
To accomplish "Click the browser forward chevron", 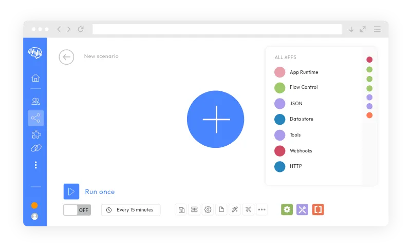I will (x=69, y=29).
